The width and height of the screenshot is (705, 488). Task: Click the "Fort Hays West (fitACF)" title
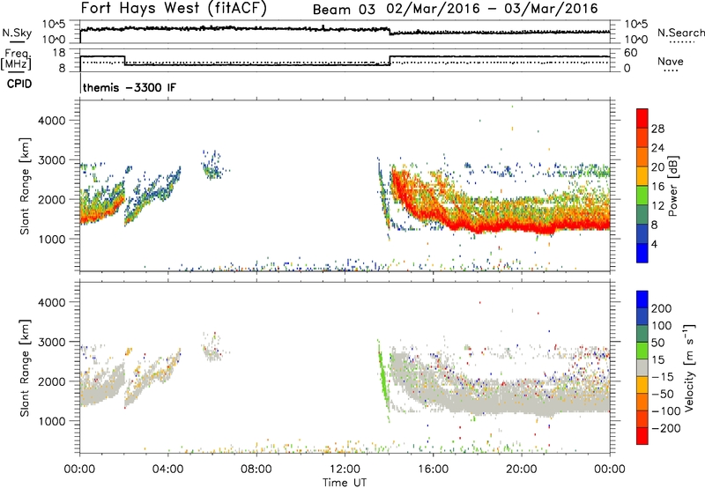pyautogui.click(x=174, y=9)
